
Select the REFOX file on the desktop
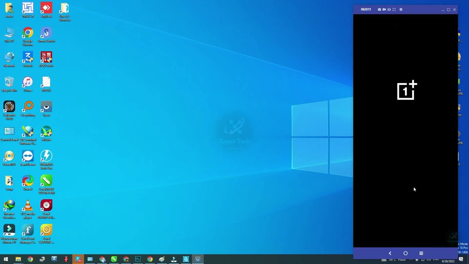(46, 84)
